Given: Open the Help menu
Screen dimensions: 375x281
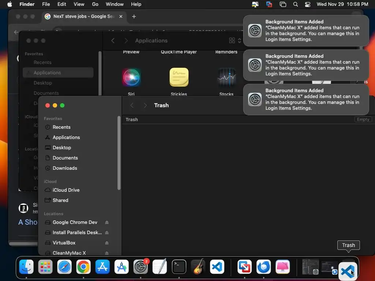Looking at the screenshot, I should tap(136, 4).
